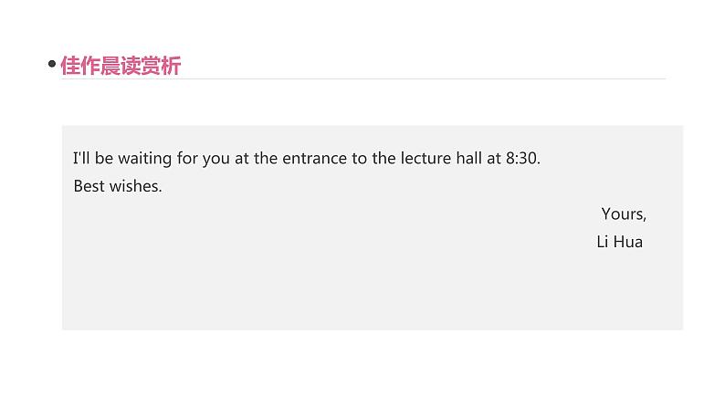Click the character 佳 in the heading
This screenshot has height=406, width=725.
tap(70, 65)
